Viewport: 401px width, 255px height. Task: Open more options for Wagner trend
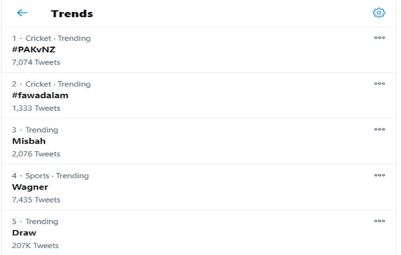pyautogui.click(x=379, y=175)
